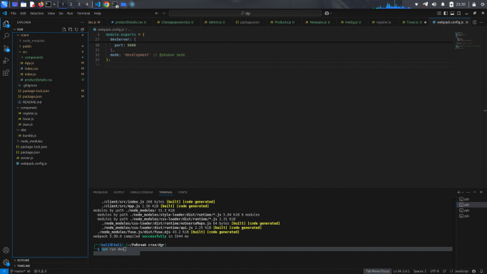Open editor more actions menu

[481, 22]
